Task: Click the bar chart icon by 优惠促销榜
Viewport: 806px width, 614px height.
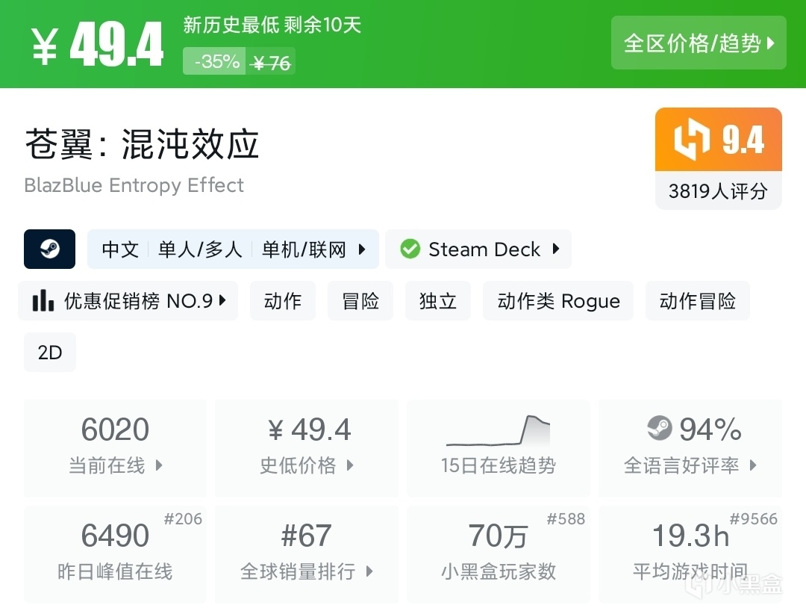Action: (43, 300)
